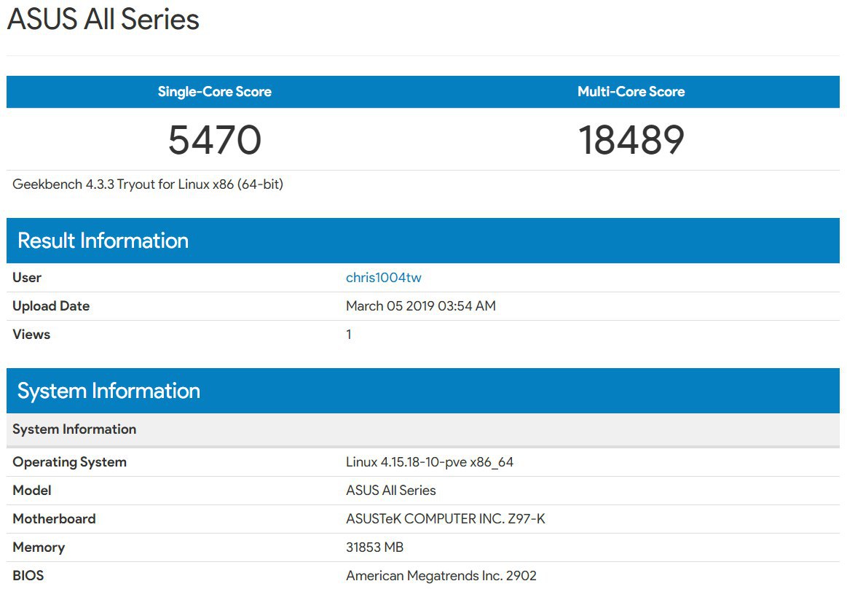Select the single-core score value 5470

pyautogui.click(x=214, y=140)
